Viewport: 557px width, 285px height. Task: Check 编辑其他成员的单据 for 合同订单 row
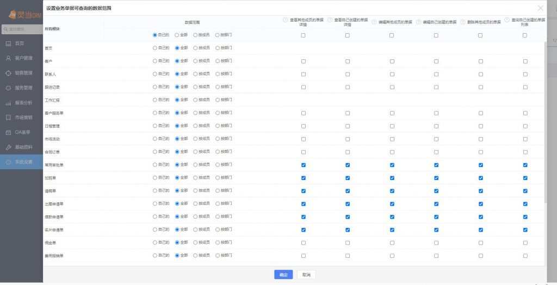tap(392, 152)
